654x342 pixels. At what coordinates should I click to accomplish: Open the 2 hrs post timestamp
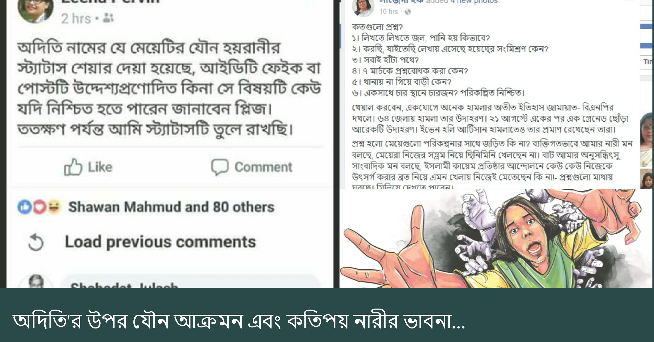coord(76,19)
